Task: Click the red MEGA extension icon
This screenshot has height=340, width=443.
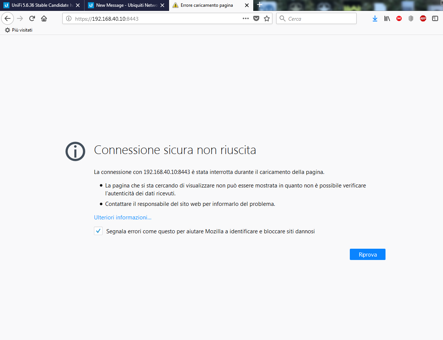Action: [399, 18]
